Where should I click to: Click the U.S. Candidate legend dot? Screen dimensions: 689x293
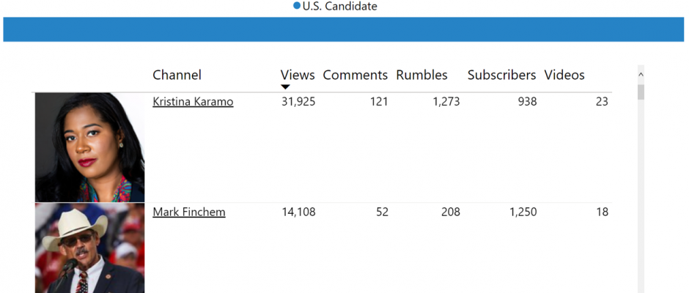[x=297, y=6]
